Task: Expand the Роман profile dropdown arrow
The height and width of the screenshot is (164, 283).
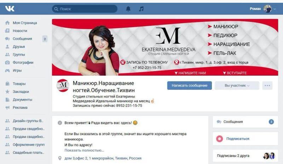Action: [x=275, y=9]
